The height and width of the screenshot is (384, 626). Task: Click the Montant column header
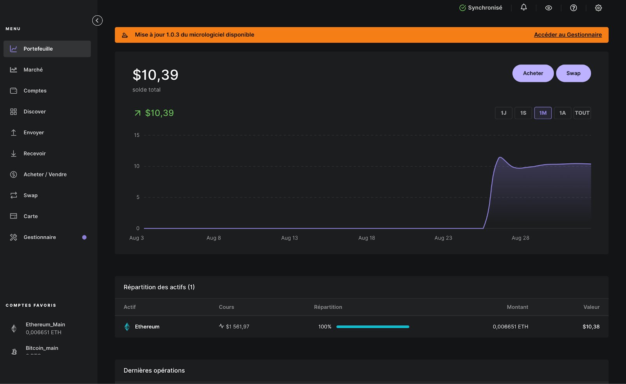[x=517, y=307]
